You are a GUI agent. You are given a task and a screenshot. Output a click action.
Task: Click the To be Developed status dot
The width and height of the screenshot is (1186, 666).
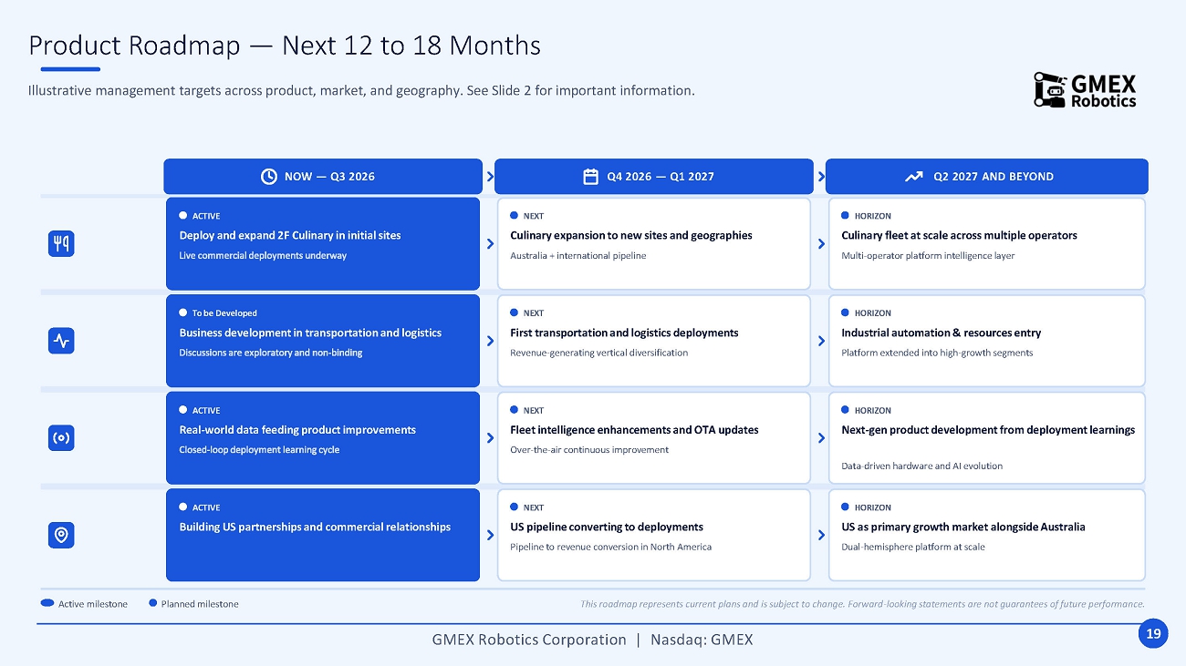coord(183,313)
